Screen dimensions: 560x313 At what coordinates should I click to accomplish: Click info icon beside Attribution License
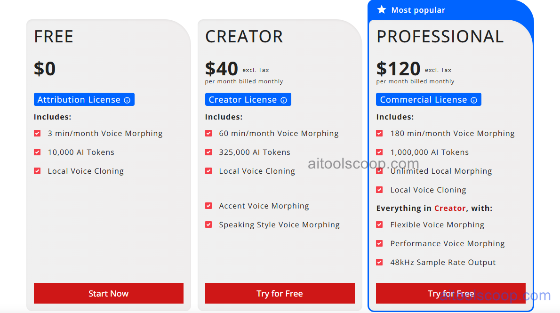pyautogui.click(x=127, y=99)
